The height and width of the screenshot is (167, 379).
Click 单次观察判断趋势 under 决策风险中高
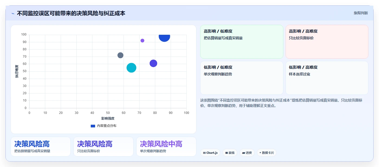coord(153,151)
